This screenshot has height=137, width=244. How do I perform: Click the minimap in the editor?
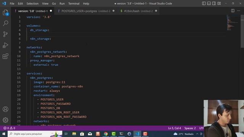tap(233, 23)
